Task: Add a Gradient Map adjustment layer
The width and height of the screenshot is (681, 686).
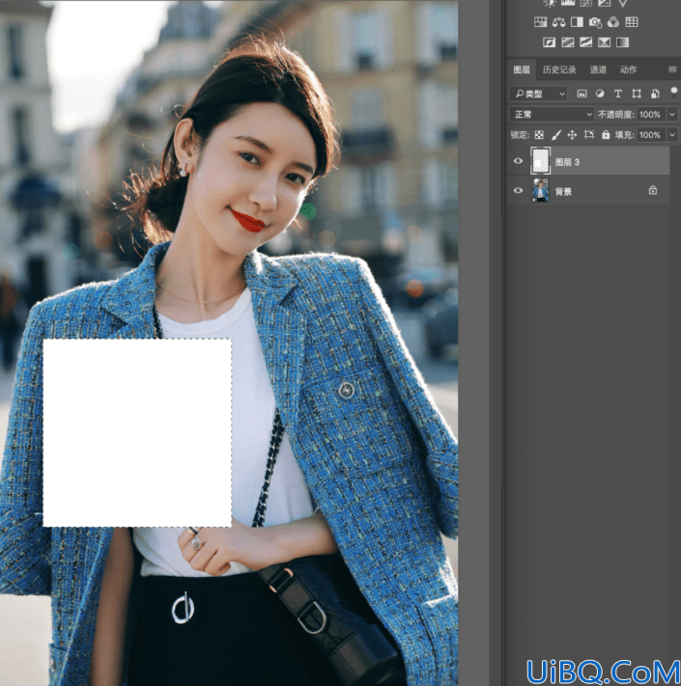Action: (x=622, y=42)
